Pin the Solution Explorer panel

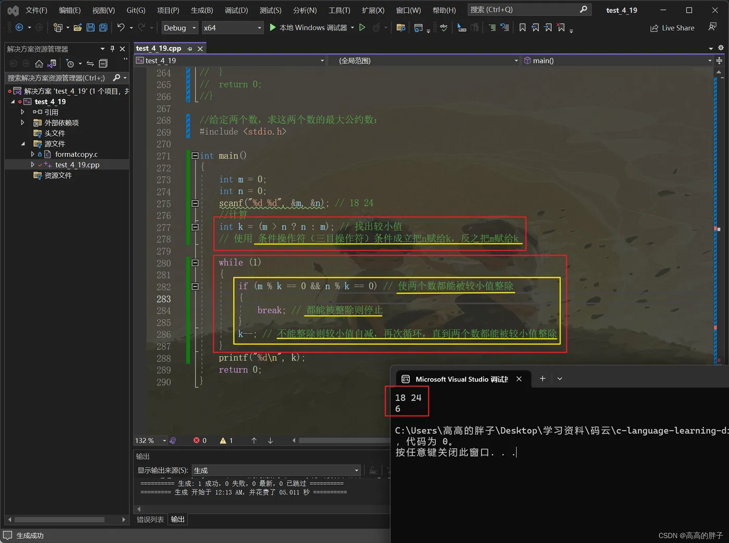(x=112, y=48)
